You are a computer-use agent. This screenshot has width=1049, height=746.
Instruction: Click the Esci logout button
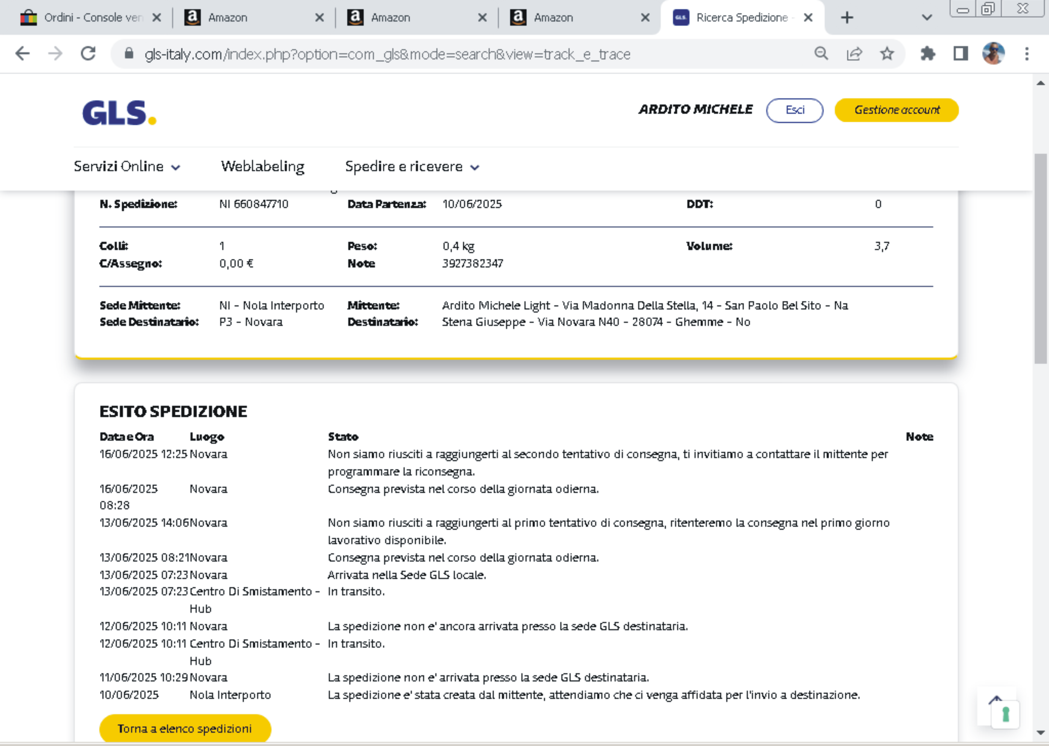coord(795,110)
